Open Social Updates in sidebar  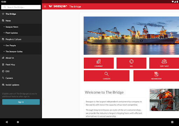click(x=21, y=85)
